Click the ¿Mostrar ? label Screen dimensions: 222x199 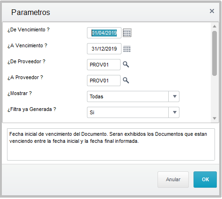pos(20,93)
